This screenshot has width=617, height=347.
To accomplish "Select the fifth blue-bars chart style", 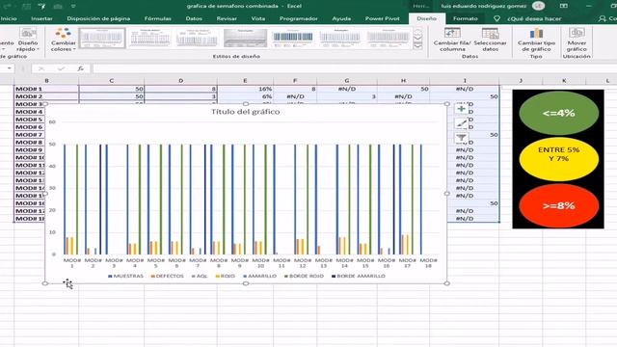I will 293,39.
